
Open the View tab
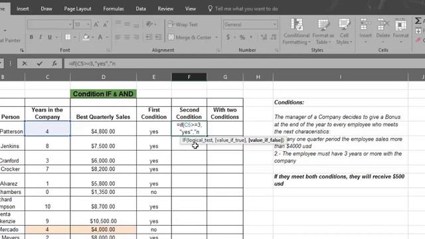click(191, 9)
